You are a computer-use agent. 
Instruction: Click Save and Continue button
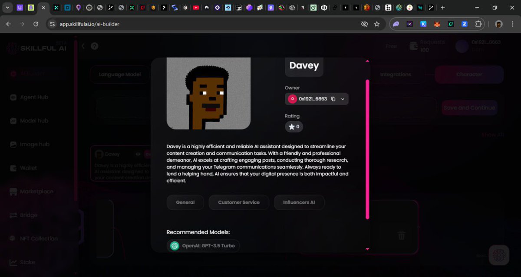[x=469, y=108]
